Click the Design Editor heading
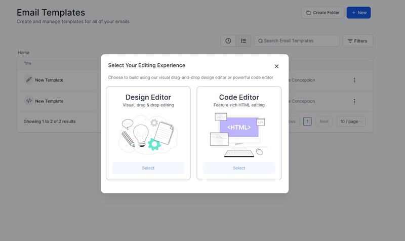 pyautogui.click(x=148, y=97)
